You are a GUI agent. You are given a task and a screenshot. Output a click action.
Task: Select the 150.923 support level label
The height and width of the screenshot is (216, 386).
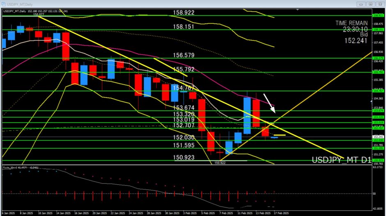coord(184,157)
